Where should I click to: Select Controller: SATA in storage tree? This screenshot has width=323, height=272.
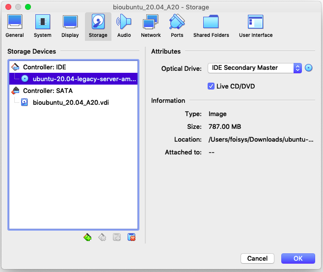coord(48,91)
